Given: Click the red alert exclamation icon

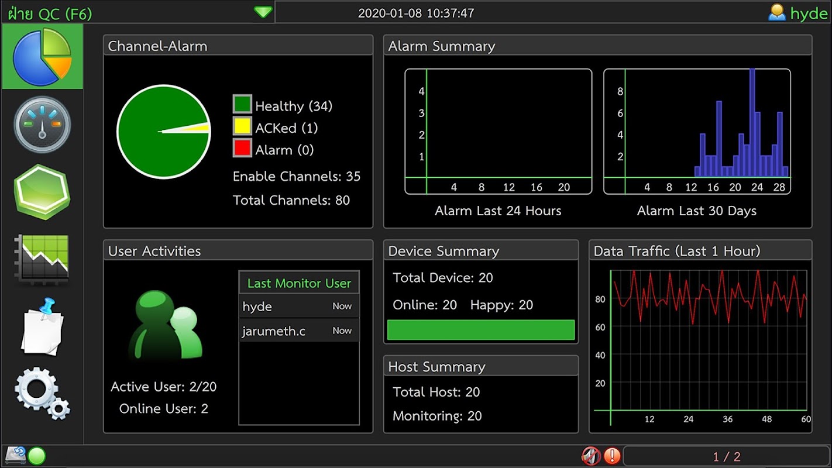Looking at the screenshot, I should click(x=612, y=456).
